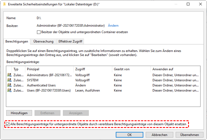Click the 'D:\' name value

click(39, 18)
